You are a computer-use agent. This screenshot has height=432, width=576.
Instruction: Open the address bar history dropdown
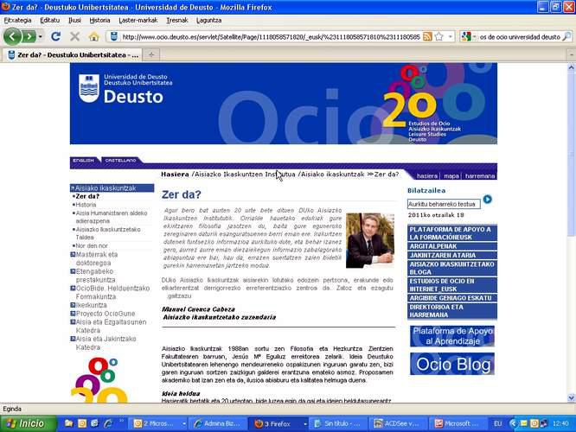pyautogui.click(x=451, y=36)
